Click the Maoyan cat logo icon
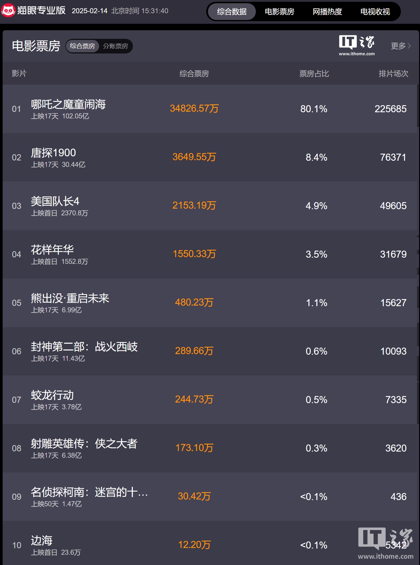The width and height of the screenshot is (420, 565). pyautogui.click(x=8, y=11)
